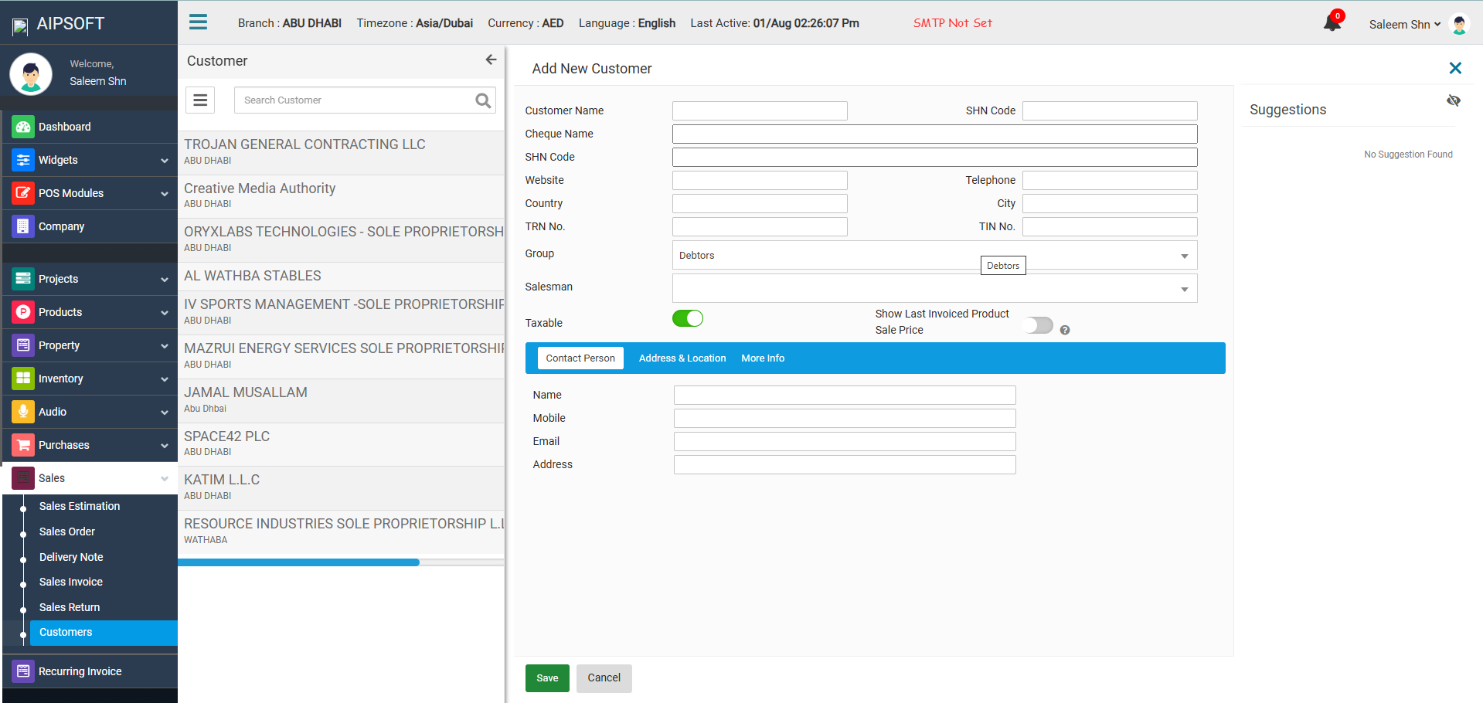Expand the Widgets menu chevron
The height and width of the screenshot is (703, 1483).
164,161
